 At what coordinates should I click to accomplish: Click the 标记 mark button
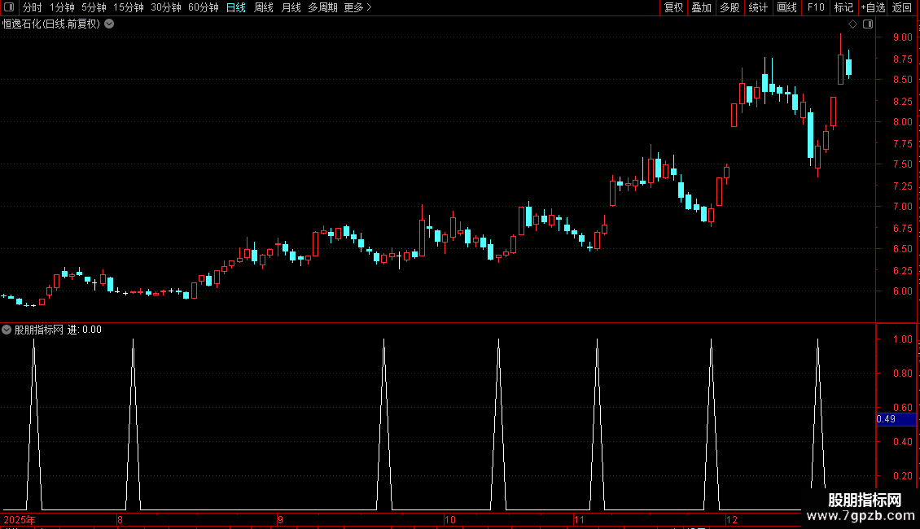[843, 7]
